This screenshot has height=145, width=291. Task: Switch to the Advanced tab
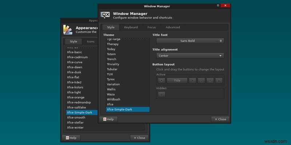tap(172, 27)
